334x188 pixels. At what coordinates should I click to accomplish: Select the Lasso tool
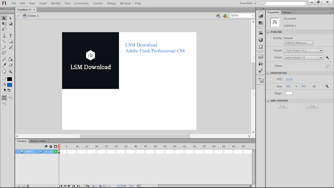pyautogui.click(x=4, y=29)
